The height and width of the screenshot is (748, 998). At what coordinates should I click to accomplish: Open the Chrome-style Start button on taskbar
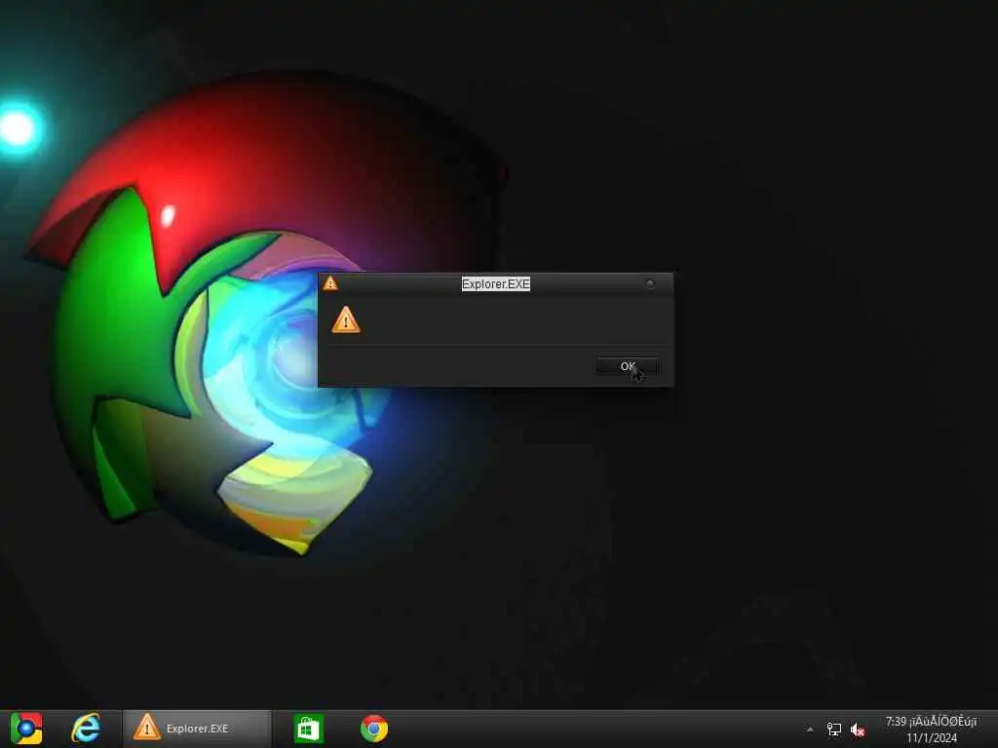tap(26, 729)
